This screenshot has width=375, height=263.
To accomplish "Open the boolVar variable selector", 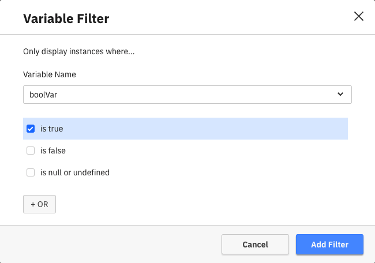I will (x=187, y=95).
